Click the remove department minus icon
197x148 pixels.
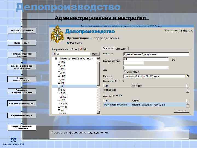click(x=76, y=49)
